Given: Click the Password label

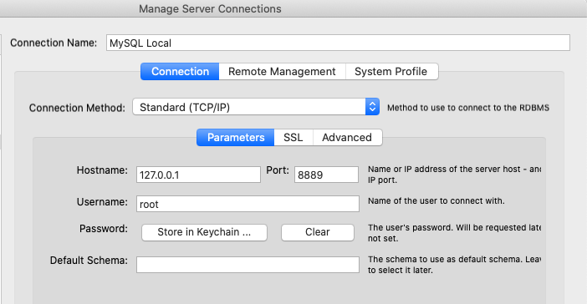Looking at the screenshot, I should 104,229.
